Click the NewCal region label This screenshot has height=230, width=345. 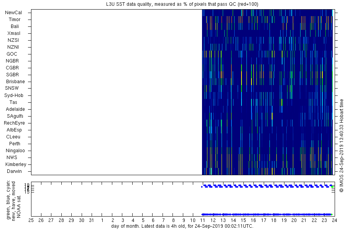coord(13,13)
